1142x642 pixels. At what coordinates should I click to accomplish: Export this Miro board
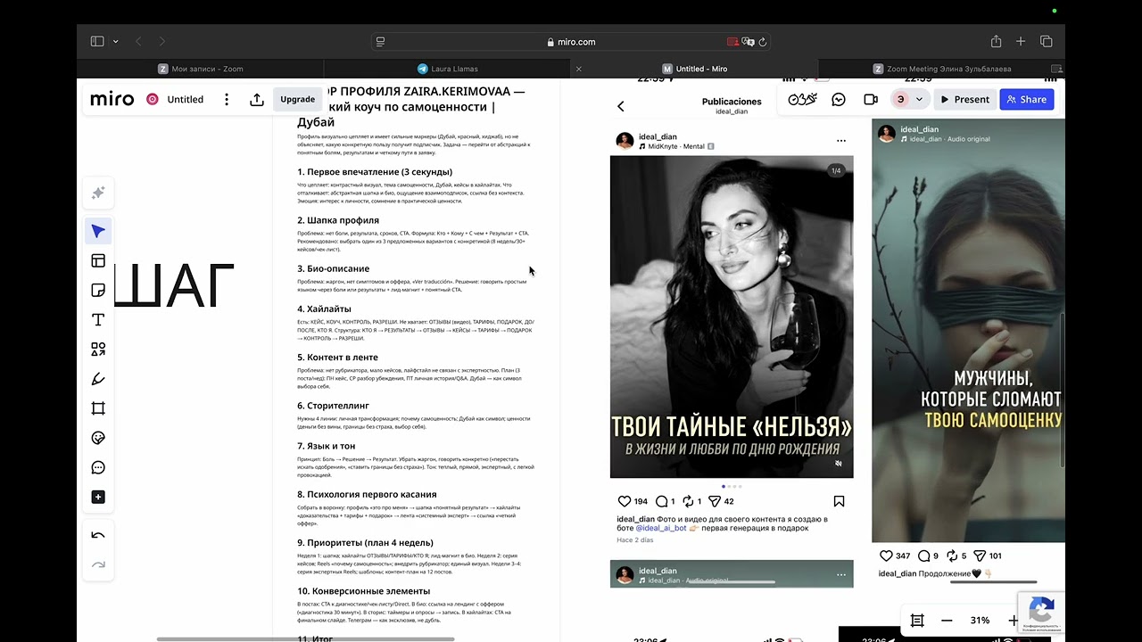pyautogui.click(x=257, y=99)
